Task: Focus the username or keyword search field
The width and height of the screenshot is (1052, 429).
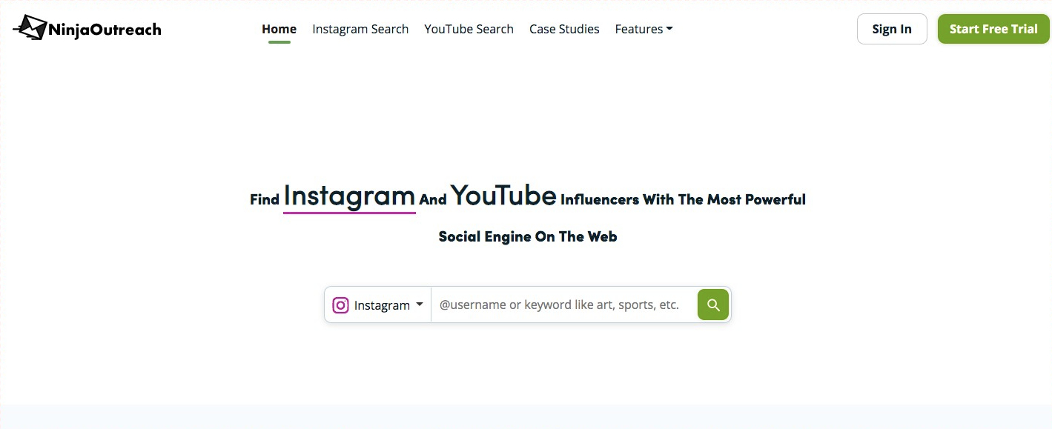Action: click(x=564, y=305)
